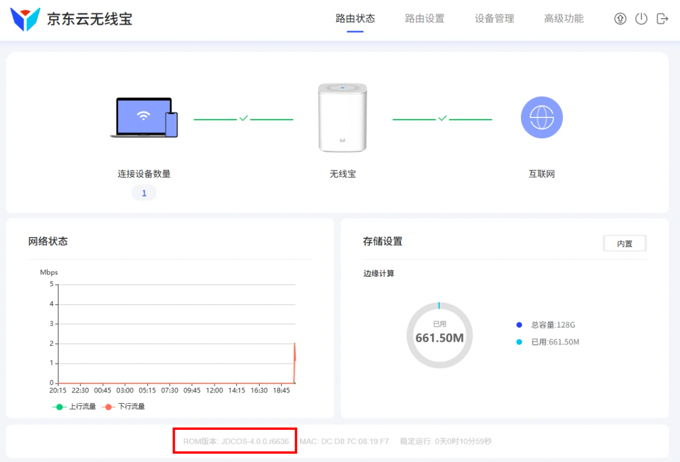Click the connected device count badge "1"
The width and height of the screenshot is (680, 462).
coord(144,193)
